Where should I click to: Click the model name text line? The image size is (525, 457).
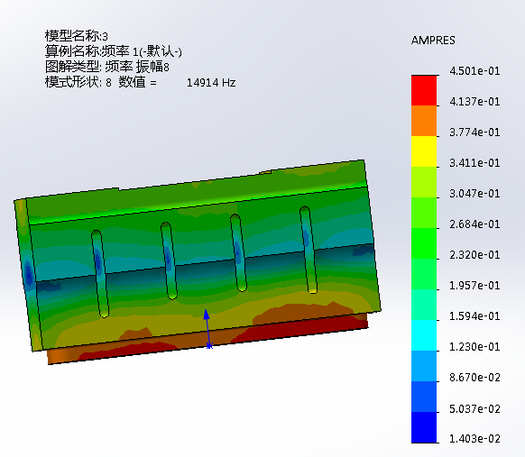pyautogui.click(x=77, y=36)
